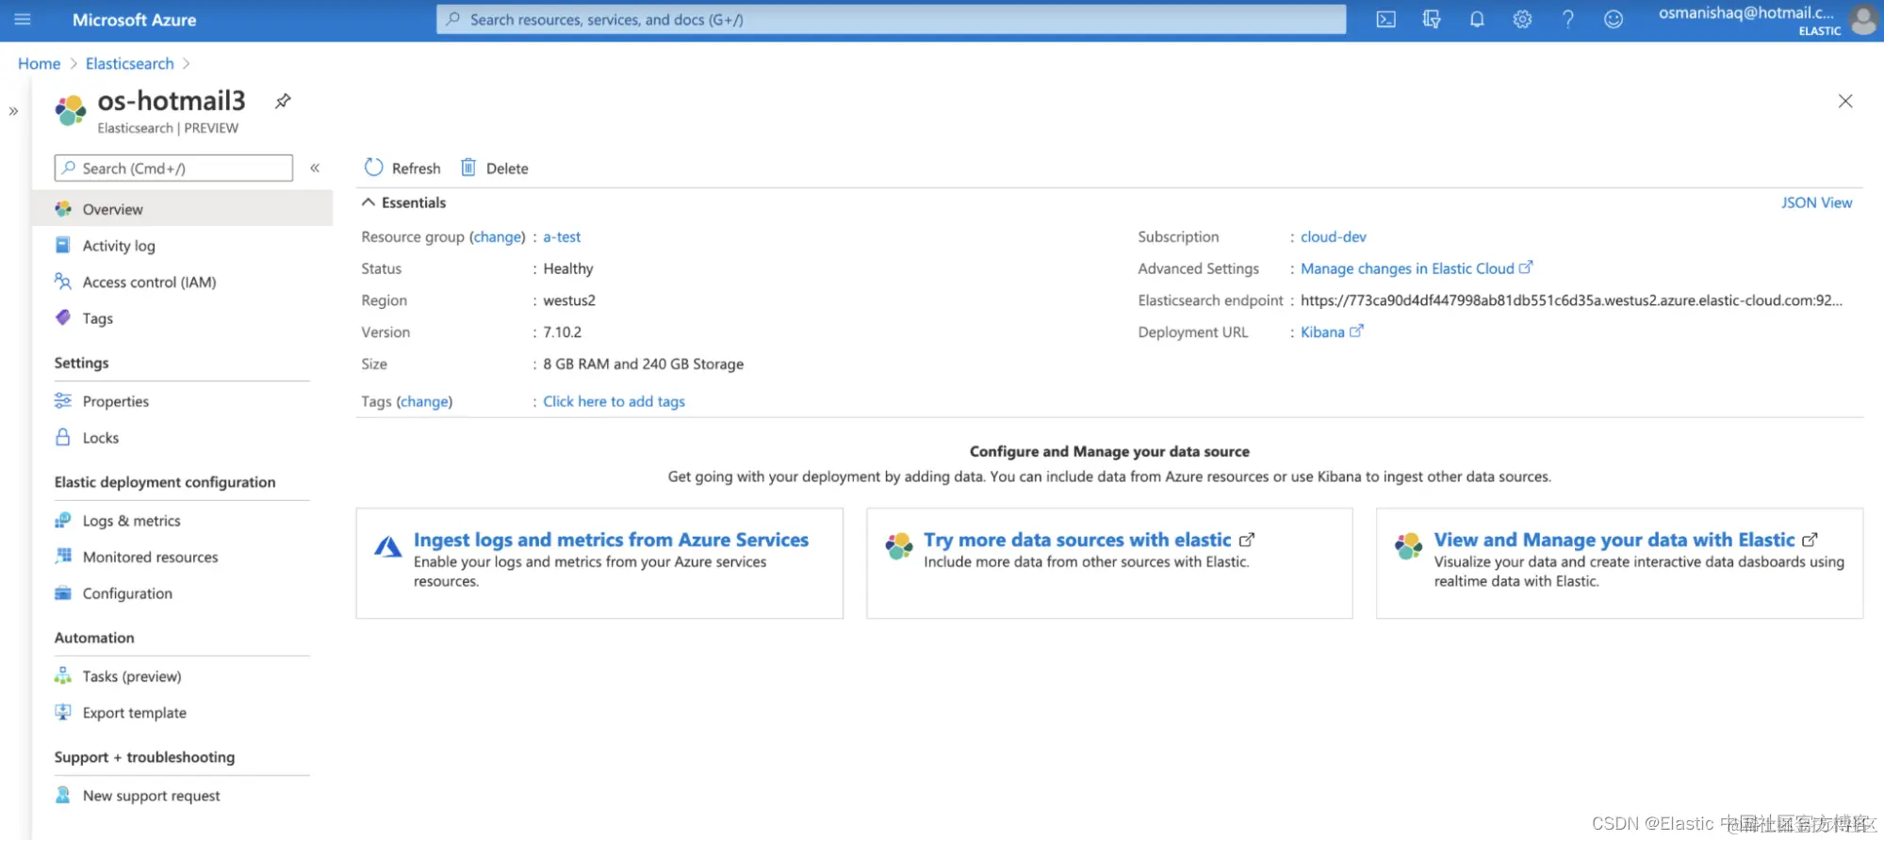The height and width of the screenshot is (841, 1884).
Task: Pin os-hotmail3 to dashboard
Action: point(283,101)
